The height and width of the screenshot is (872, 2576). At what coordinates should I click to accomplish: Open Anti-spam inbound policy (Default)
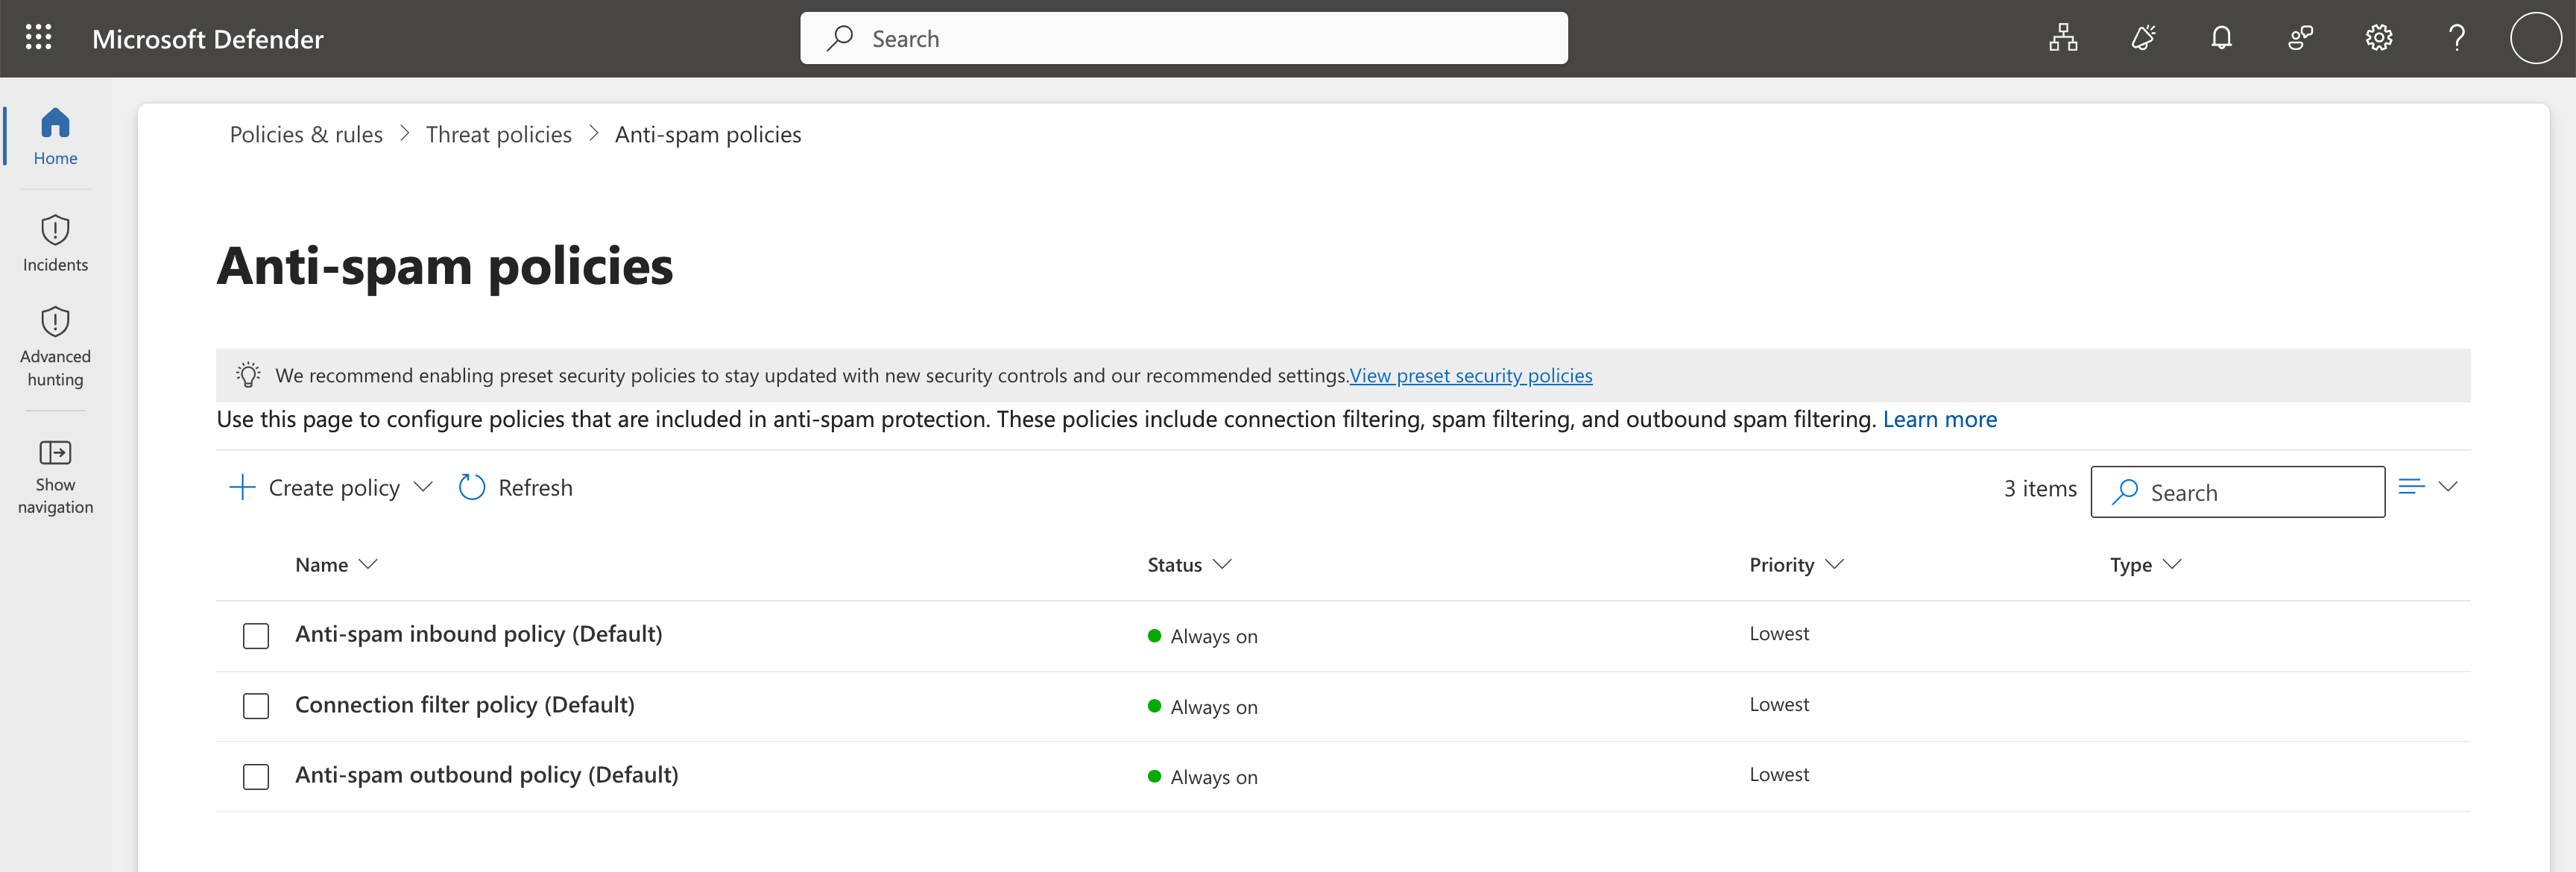click(x=478, y=634)
